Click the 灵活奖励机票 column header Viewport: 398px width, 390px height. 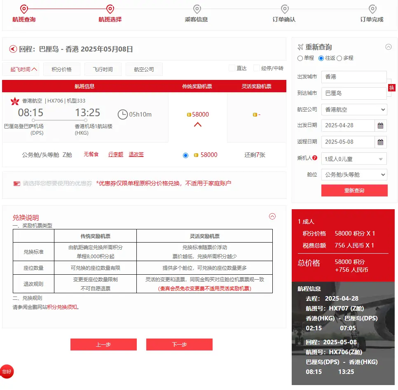click(x=256, y=86)
